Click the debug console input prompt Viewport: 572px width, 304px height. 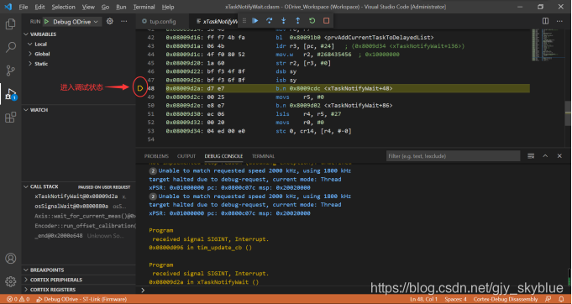tap(354, 291)
